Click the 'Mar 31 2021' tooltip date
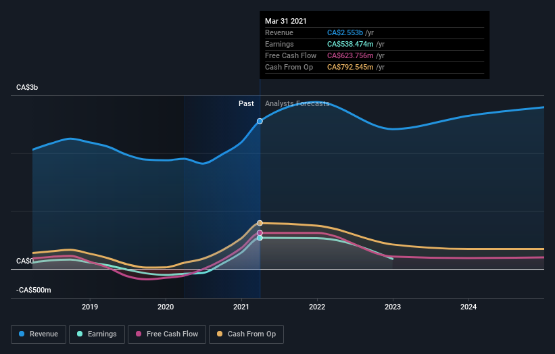 [x=286, y=21]
